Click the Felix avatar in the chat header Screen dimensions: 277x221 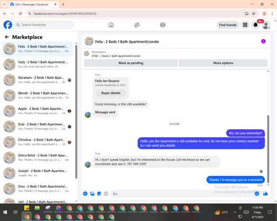point(89,41)
